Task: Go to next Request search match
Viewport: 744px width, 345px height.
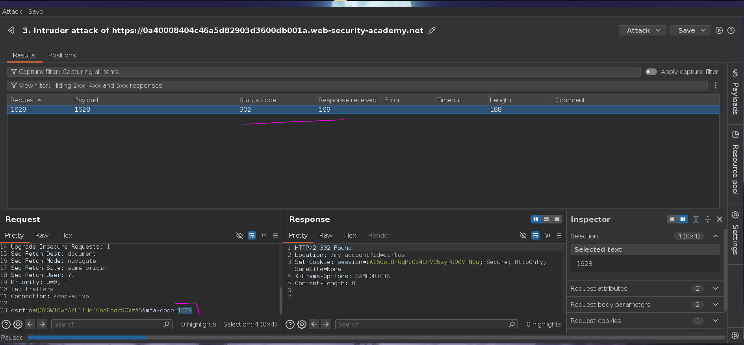Action: tap(42, 324)
